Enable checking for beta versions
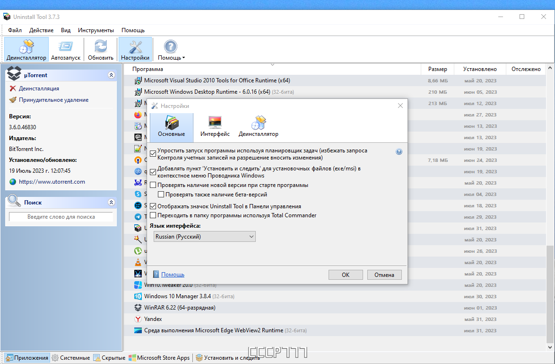 [161, 195]
